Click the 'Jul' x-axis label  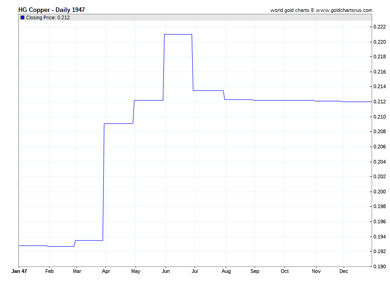pos(195,271)
